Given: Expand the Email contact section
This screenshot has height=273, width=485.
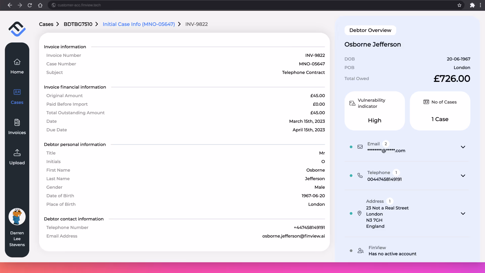Looking at the screenshot, I should [x=463, y=147].
